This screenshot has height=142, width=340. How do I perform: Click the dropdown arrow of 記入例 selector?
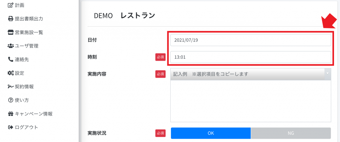pyautogui.click(x=328, y=73)
